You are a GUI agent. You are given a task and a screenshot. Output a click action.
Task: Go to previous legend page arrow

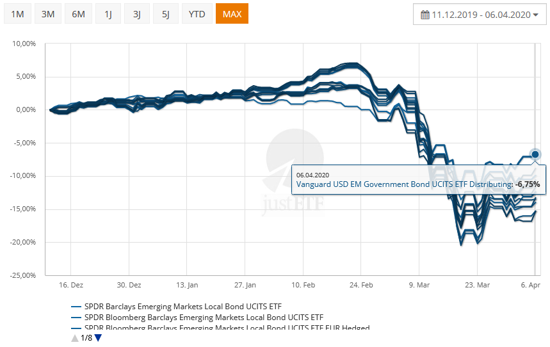(x=75, y=338)
